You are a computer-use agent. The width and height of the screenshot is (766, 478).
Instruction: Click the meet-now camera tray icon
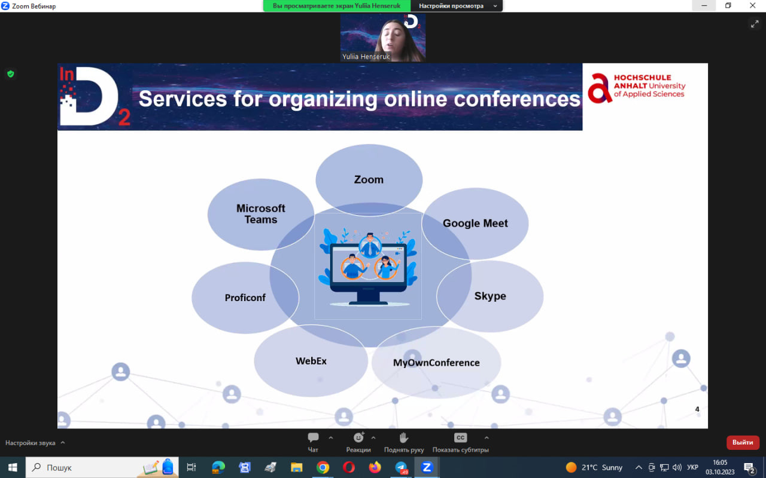click(x=652, y=467)
